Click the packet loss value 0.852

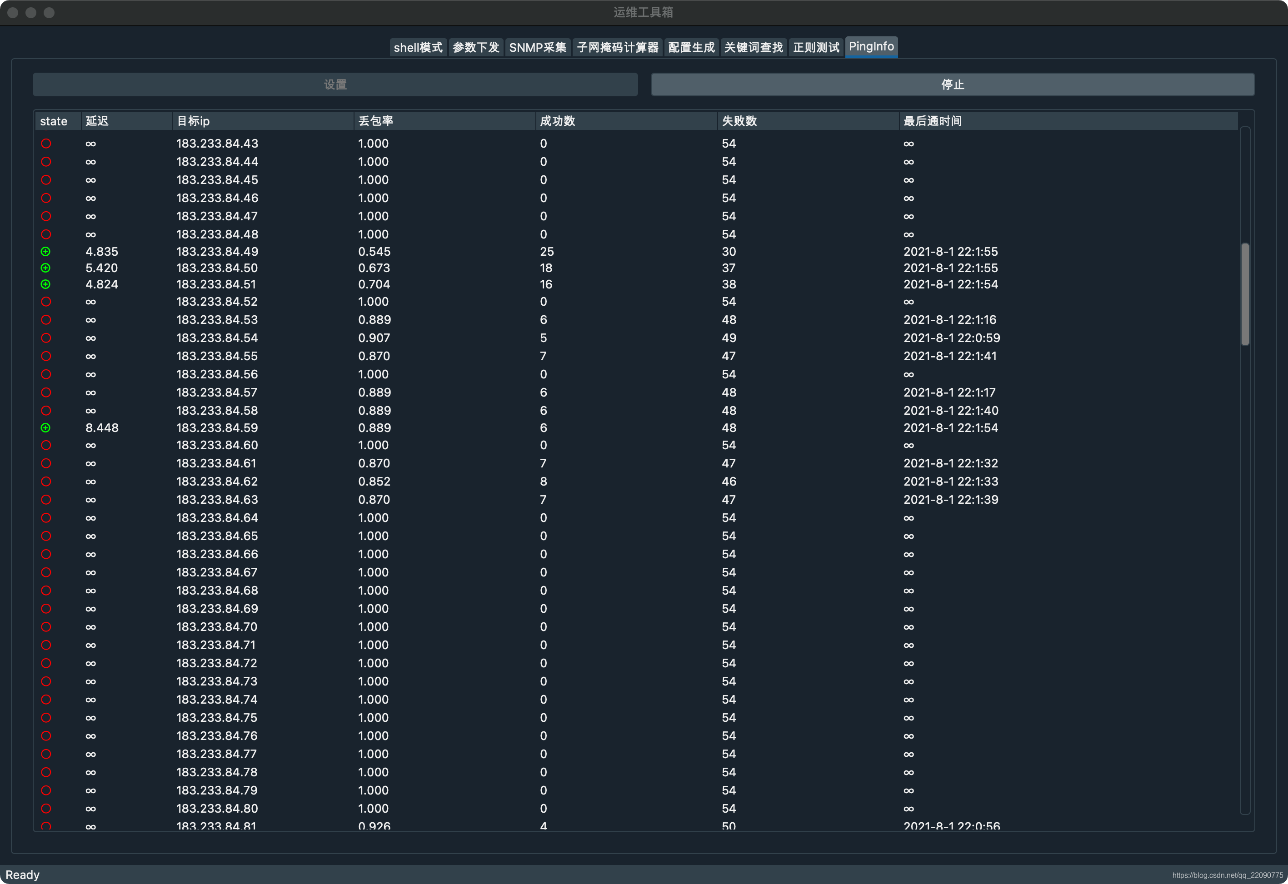[x=374, y=482]
